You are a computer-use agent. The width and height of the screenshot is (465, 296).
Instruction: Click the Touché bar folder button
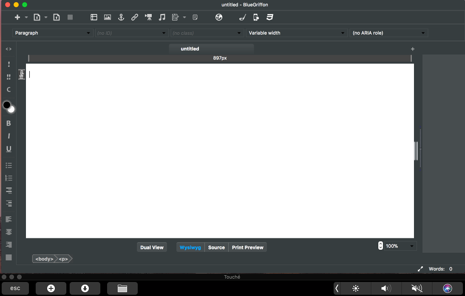click(x=122, y=288)
